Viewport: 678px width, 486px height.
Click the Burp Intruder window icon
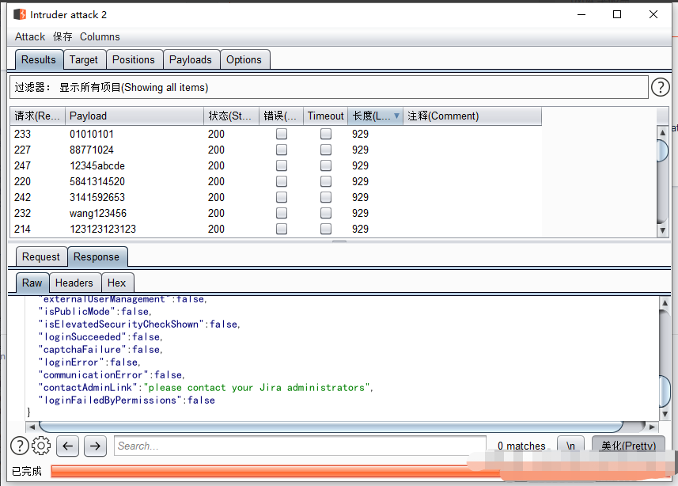click(20, 15)
